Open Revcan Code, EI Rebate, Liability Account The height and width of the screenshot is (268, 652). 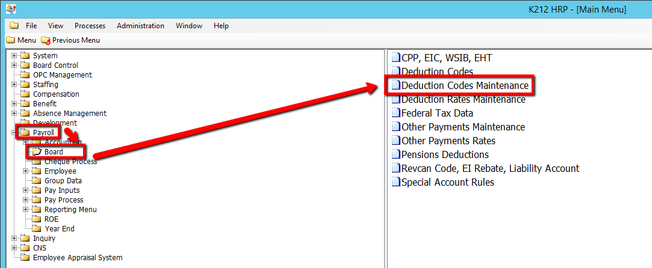tap(489, 169)
